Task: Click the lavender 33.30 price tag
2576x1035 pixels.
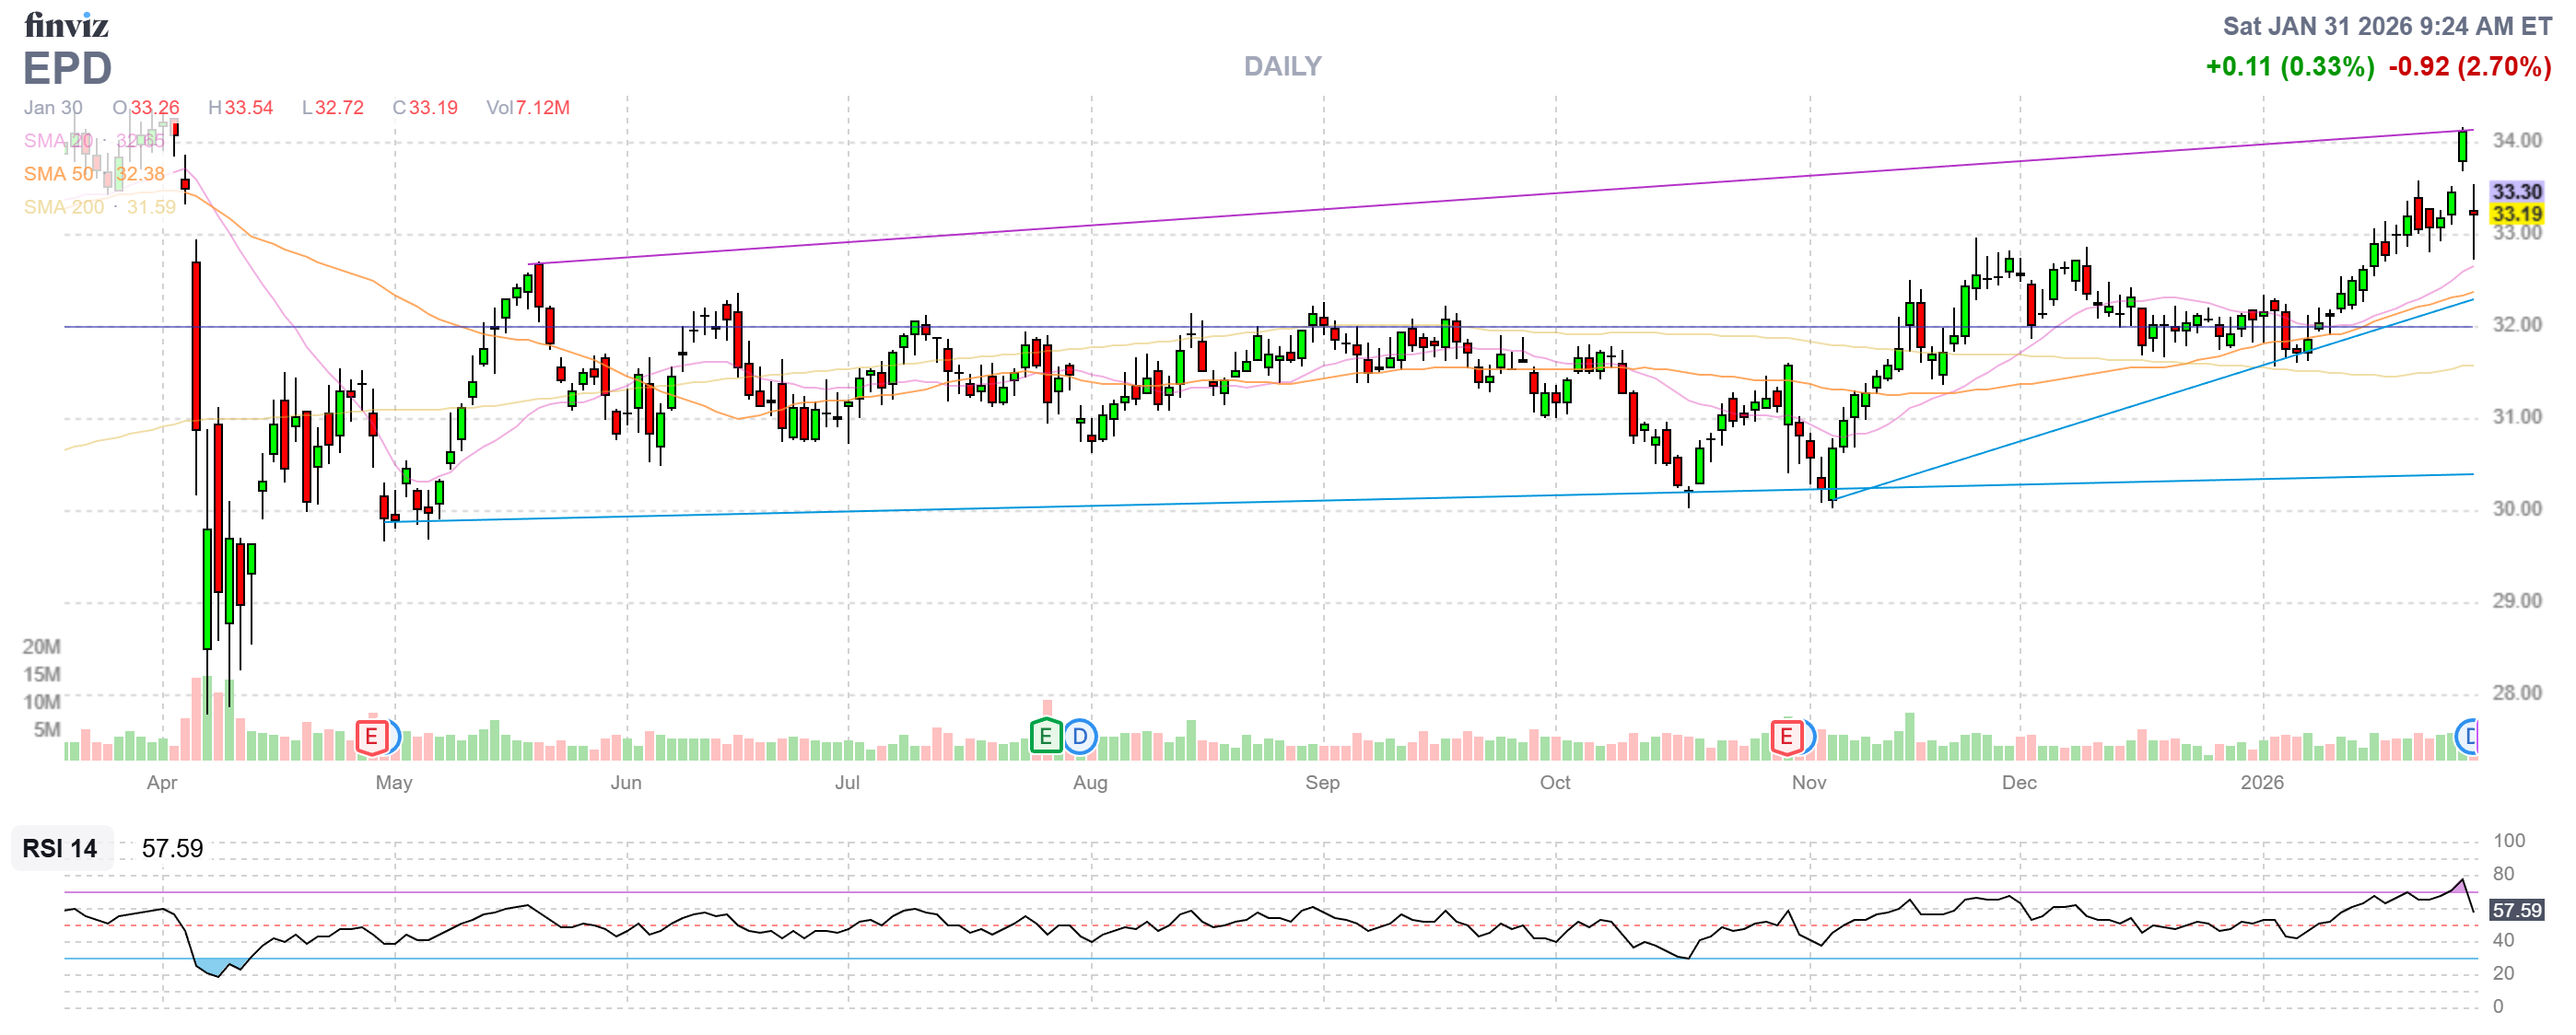Action: tap(2515, 192)
